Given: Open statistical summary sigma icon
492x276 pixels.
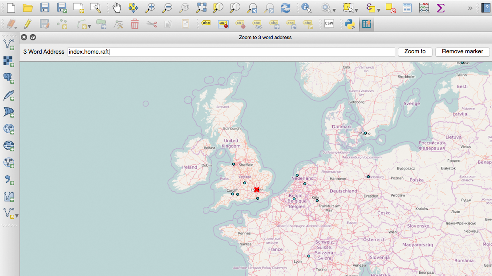Looking at the screenshot, I should [x=440, y=8].
